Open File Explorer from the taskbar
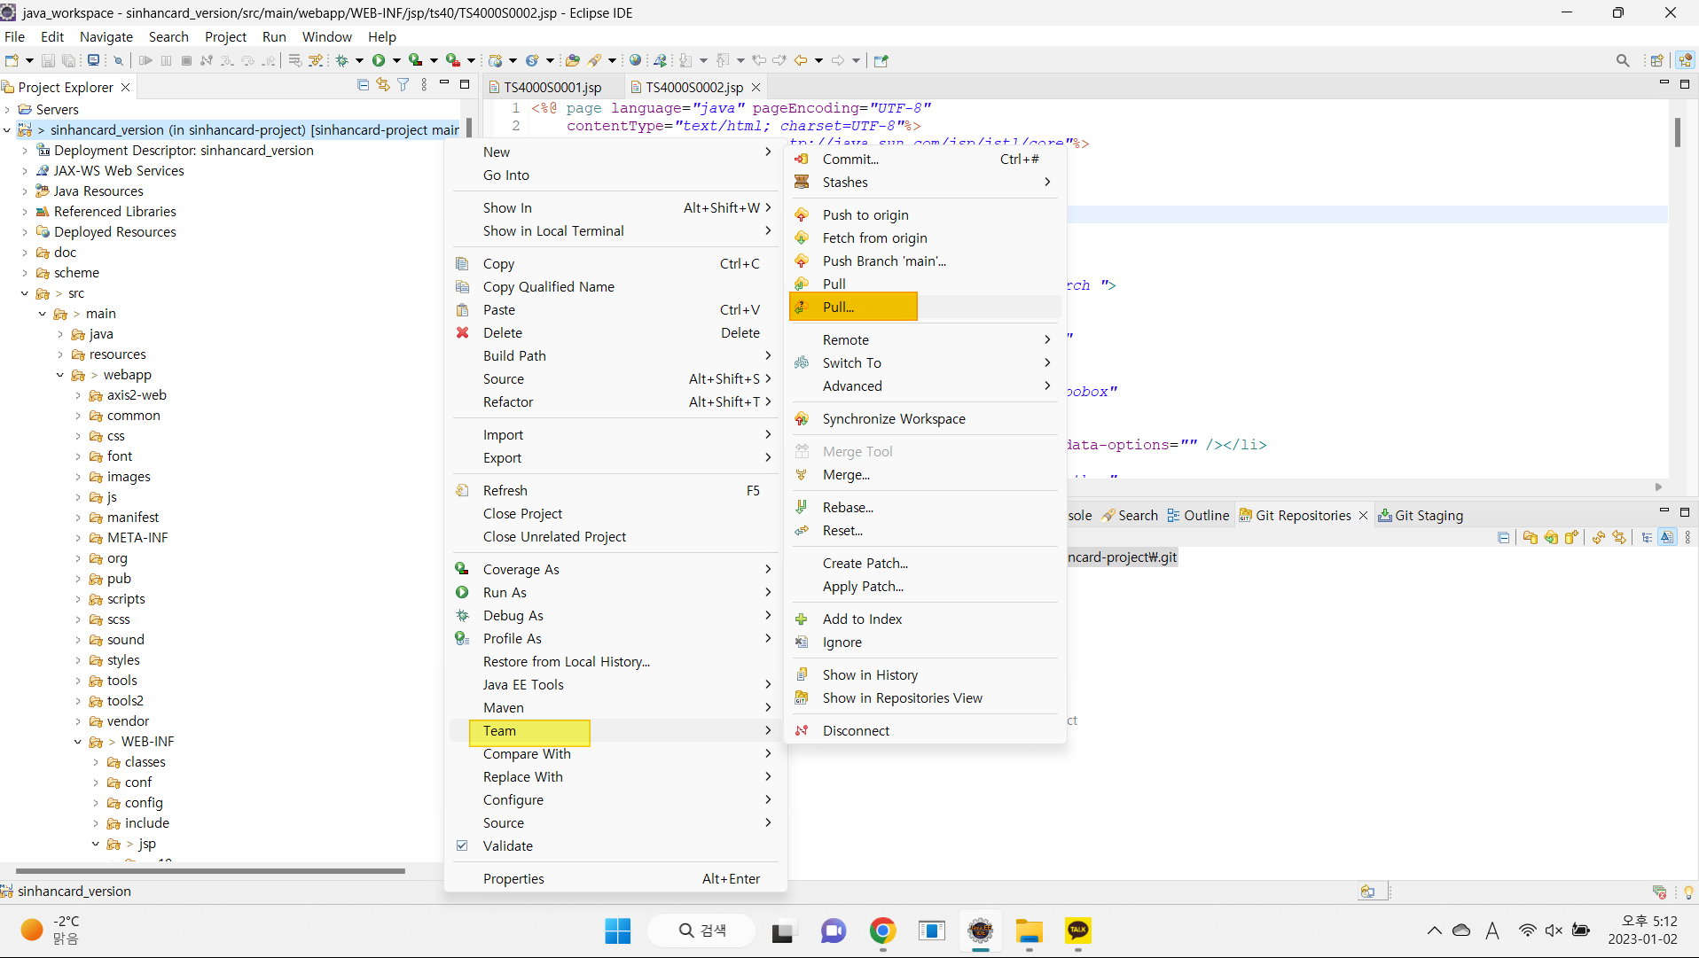1699x958 pixels. tap(1030, 931)
